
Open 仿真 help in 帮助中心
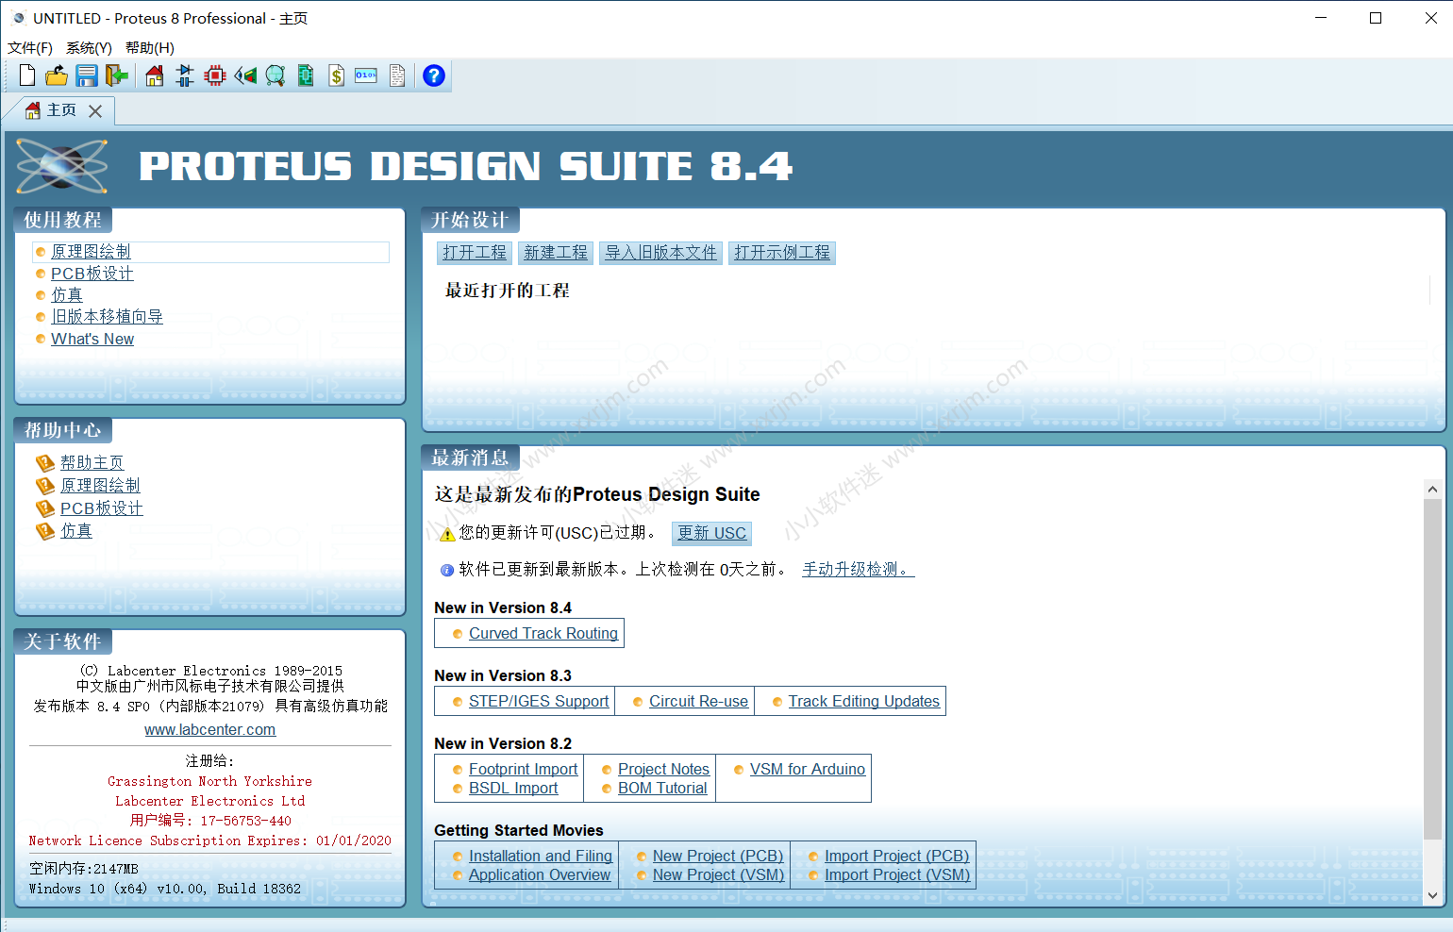point(76,530)
